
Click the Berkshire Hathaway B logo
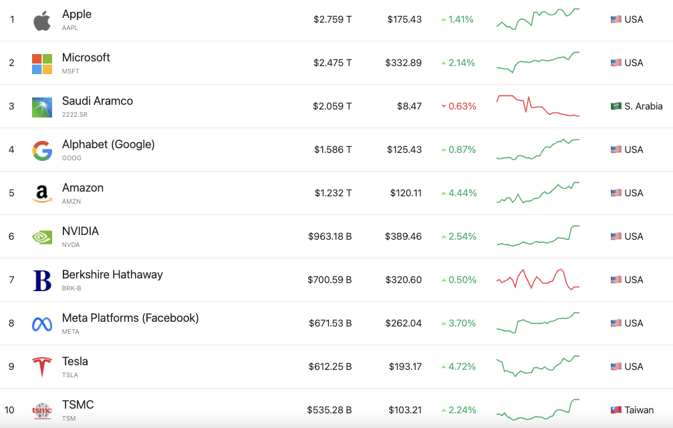tap(42, 280)
